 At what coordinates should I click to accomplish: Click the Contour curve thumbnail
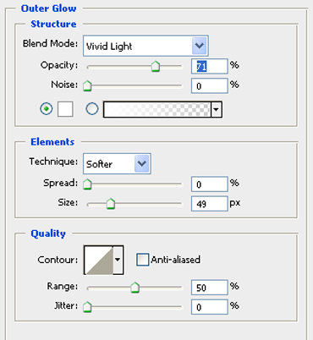click(98, 260)
